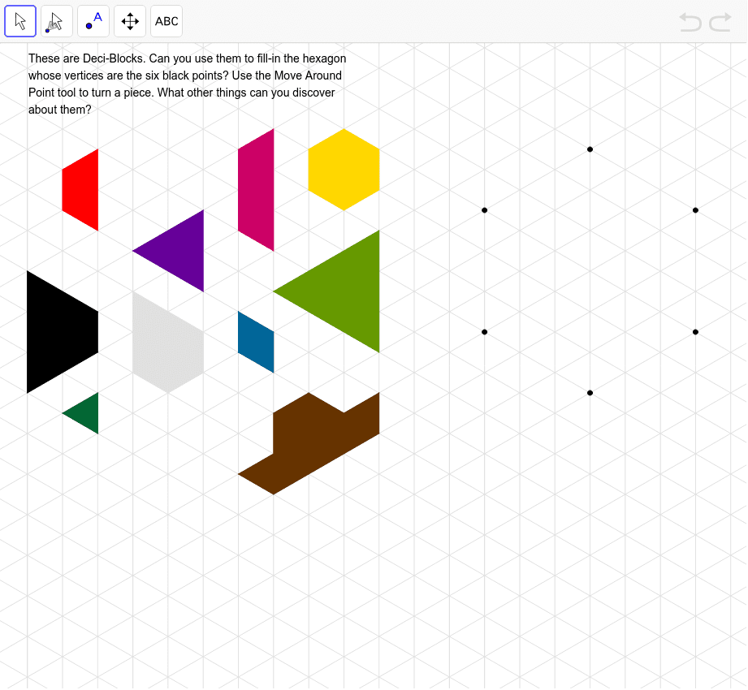The height and width of the screenshot is (690, 748).
Task: Select the blue rhombus block
Action: [256, 342]
